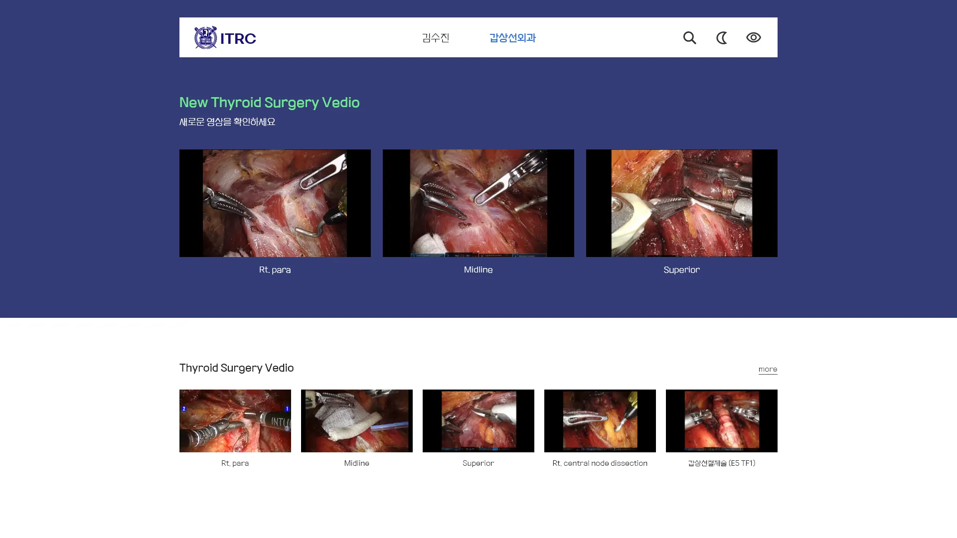Screen dimensions: 957x538
Task: Open the search magnifier icon
Action: pyautogui.click(x=689, y=37)
